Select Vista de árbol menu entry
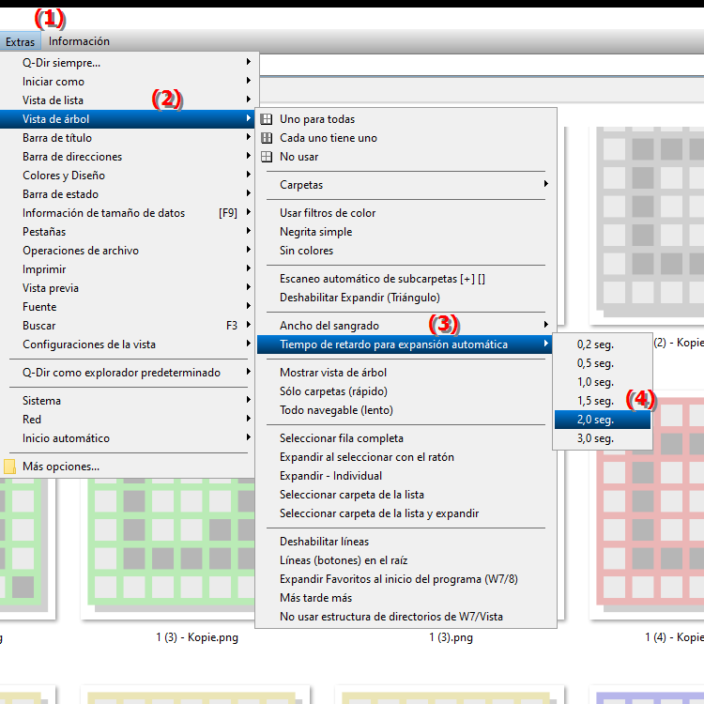This screenshot has height=704, width=704. click(x=128, y=119)
